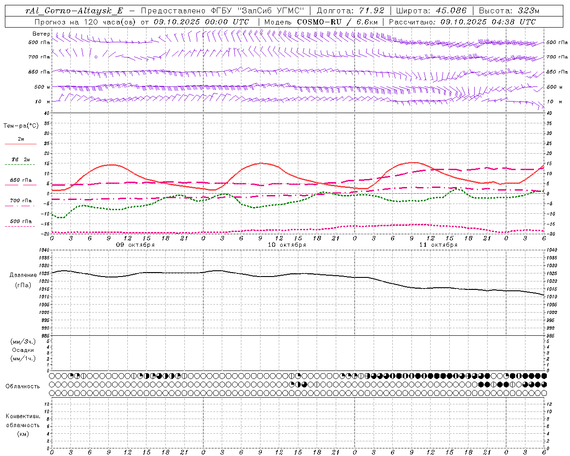Click the 500 гПа dotted legend line sample
Viewport: 570px width, 456px height.
click(x=20, y=226)
